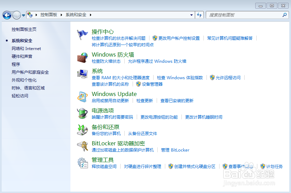The width and height of the screenshot is (291, 193).
Task: Expand arrow before 控制面板 in breadcrumb
Action: tap(36, 15)
